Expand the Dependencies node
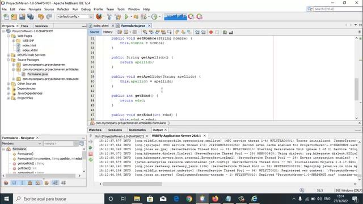The image size is (363, 204). click(9, 88)
